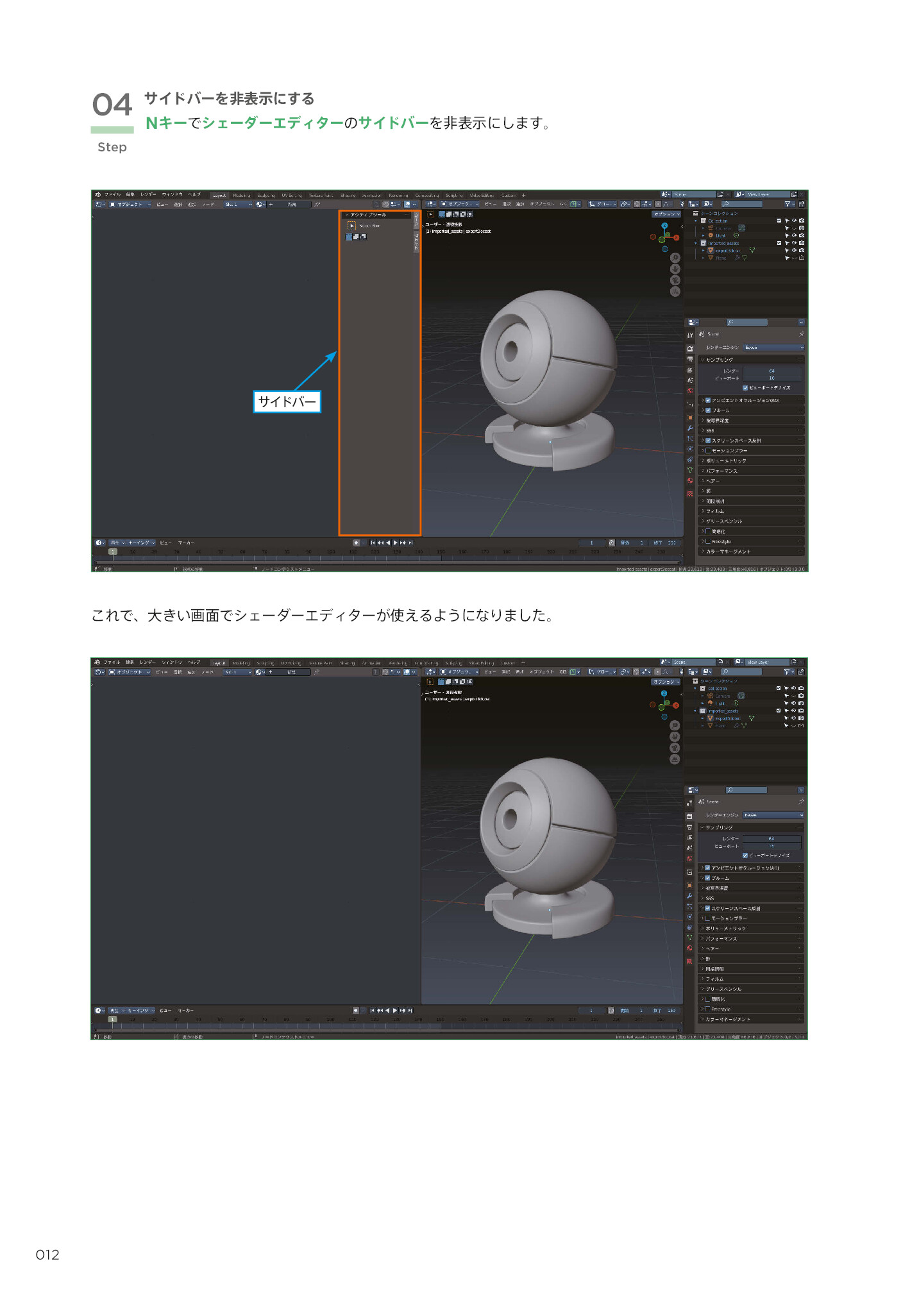
Task: Switch to the Modeling workspace tab, upper screenshot
Action: click(242, 195)
